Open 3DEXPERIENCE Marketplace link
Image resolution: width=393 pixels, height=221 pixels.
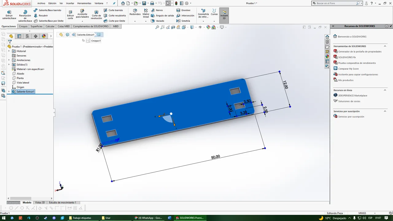352,95
